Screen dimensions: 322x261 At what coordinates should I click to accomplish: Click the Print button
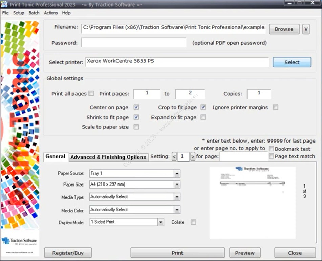click(177, 253)
